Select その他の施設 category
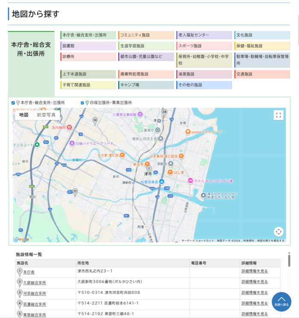The width and height of the screenshot is (299, 318). tap(204, 85)
